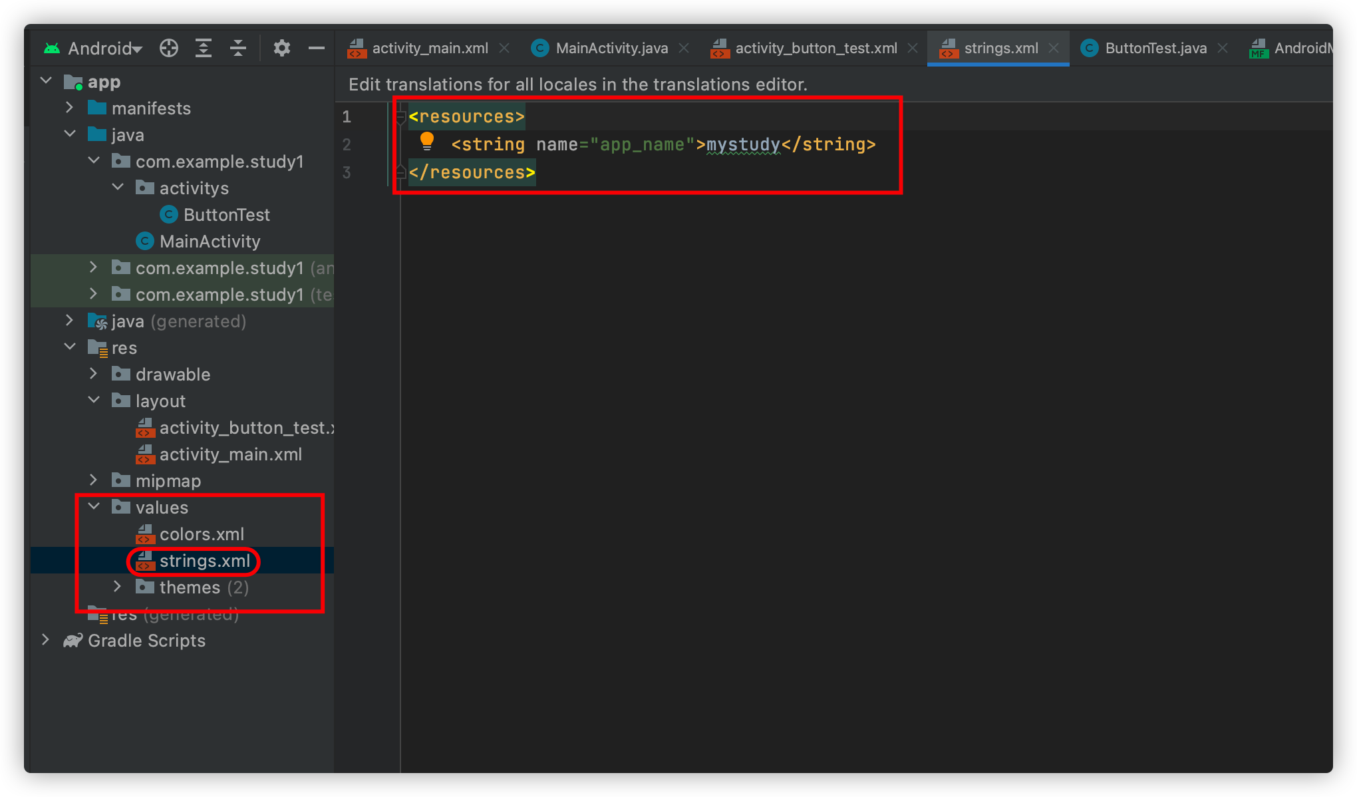Expand the drawable folder

pos(94,374)
